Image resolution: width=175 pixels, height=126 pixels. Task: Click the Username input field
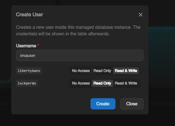point(80,55)
